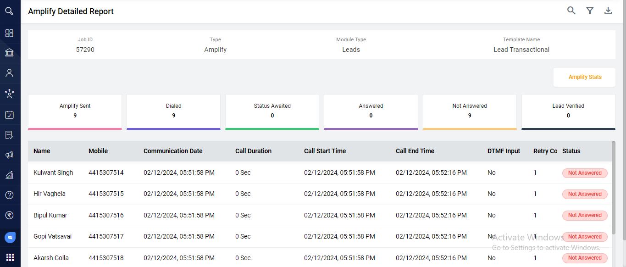Screen dimensions: 626x267
Task: Click the table's vertical scrollbar
Action: [x=614, y=188]
